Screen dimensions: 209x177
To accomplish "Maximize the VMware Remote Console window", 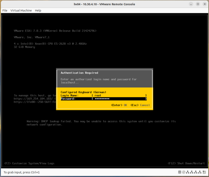I will (198, 4).
